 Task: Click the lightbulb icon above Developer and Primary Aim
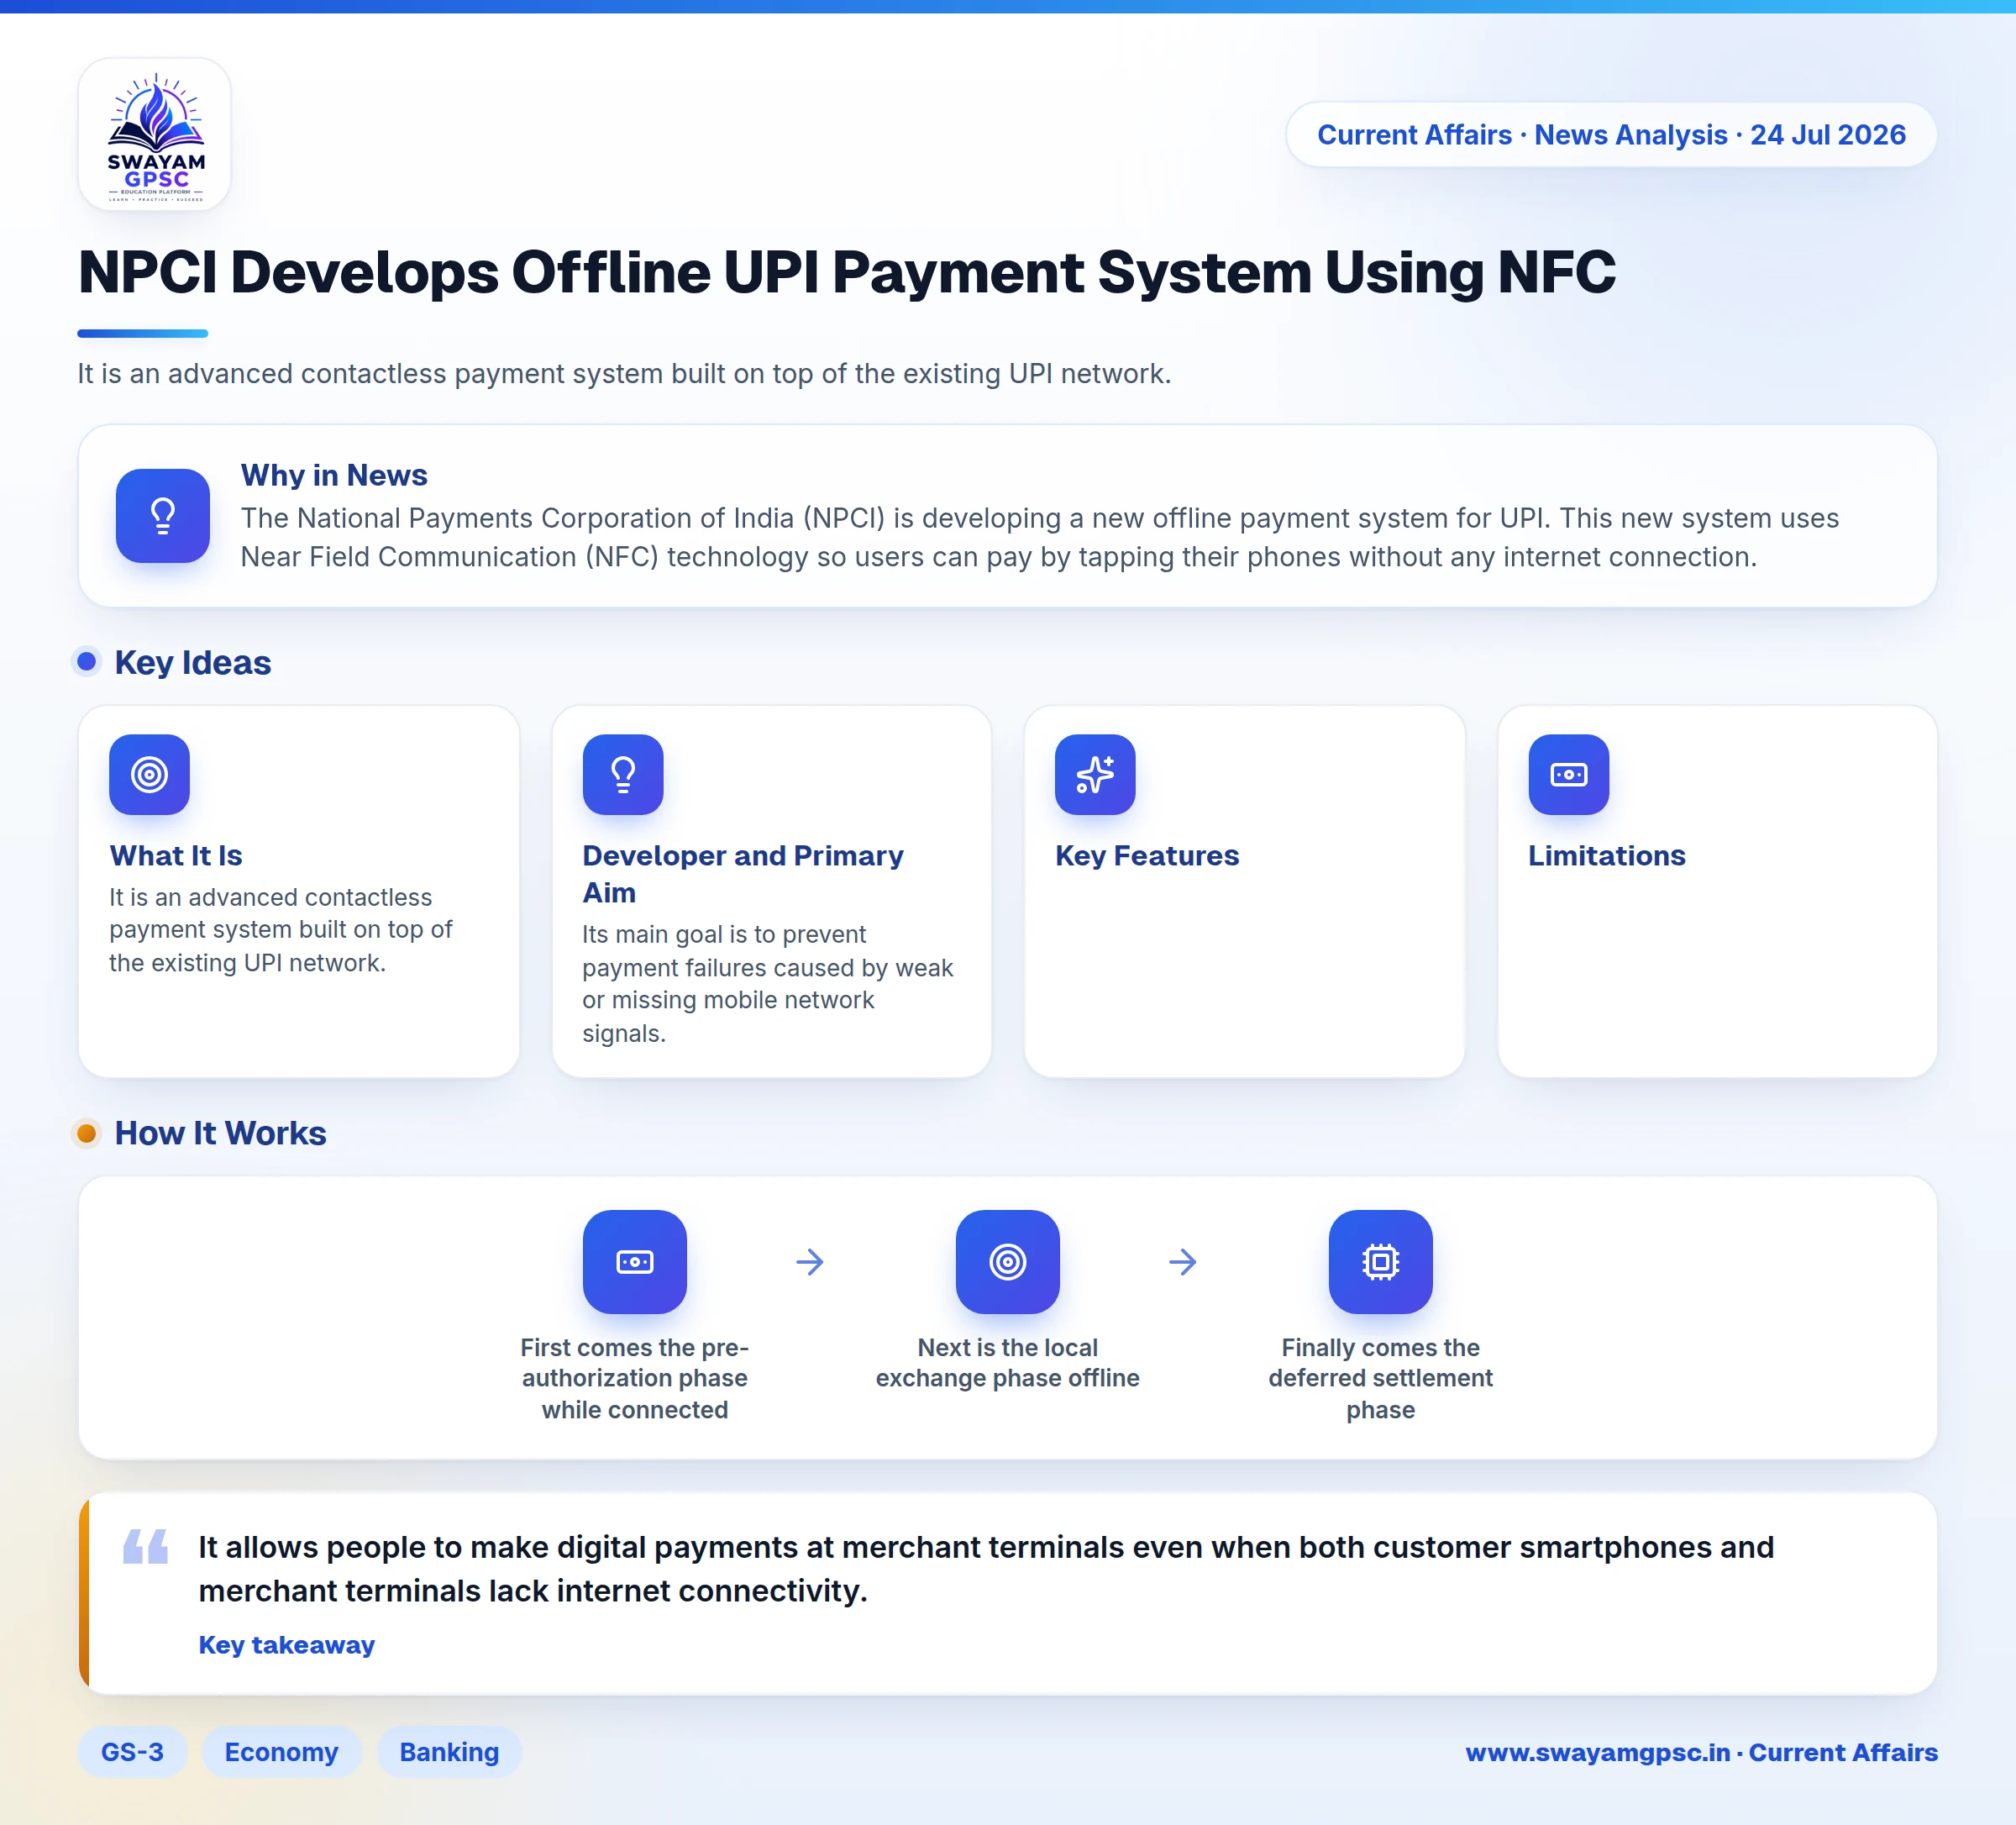(623, 775)
